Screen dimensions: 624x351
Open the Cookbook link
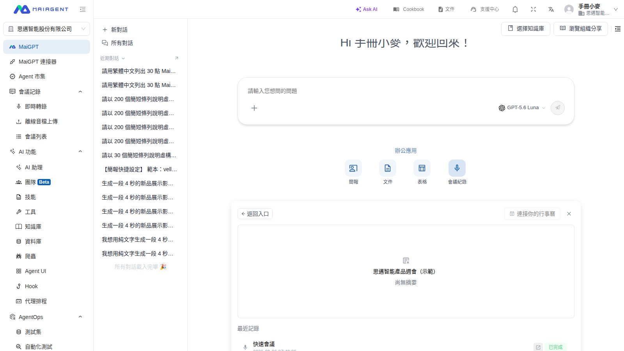[408, 9]
